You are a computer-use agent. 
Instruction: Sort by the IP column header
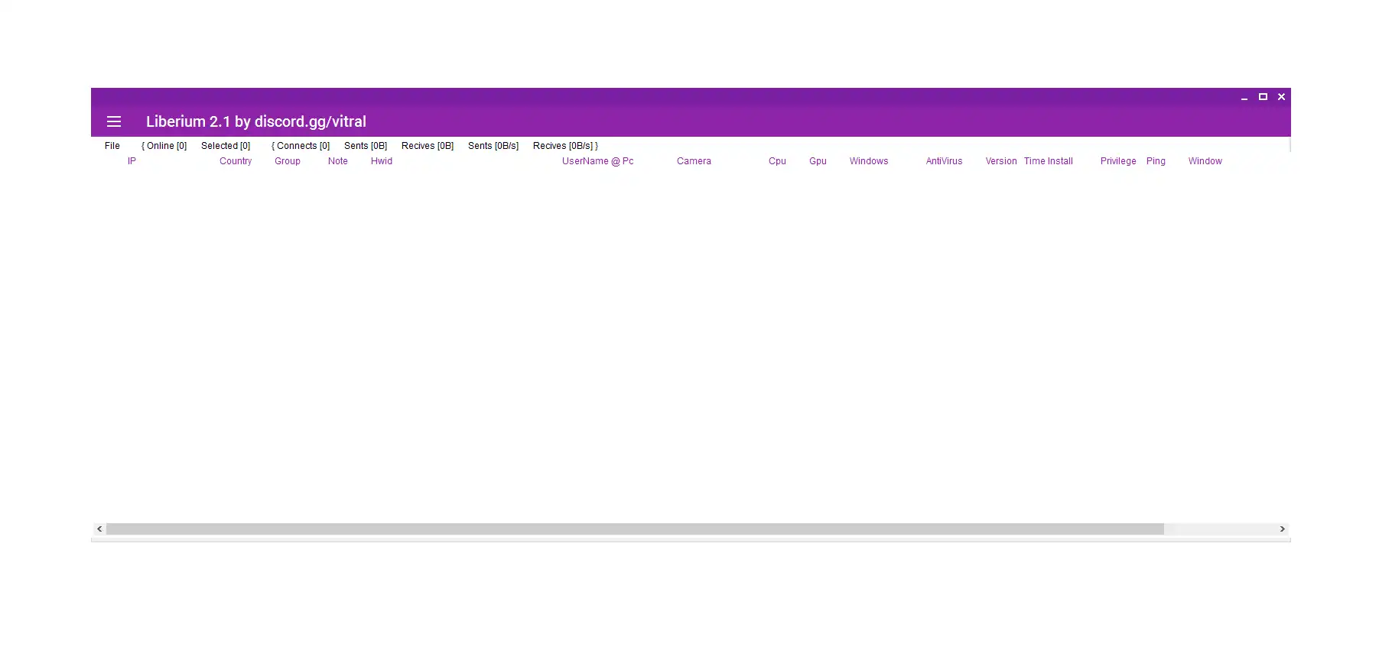click(132, 161)
